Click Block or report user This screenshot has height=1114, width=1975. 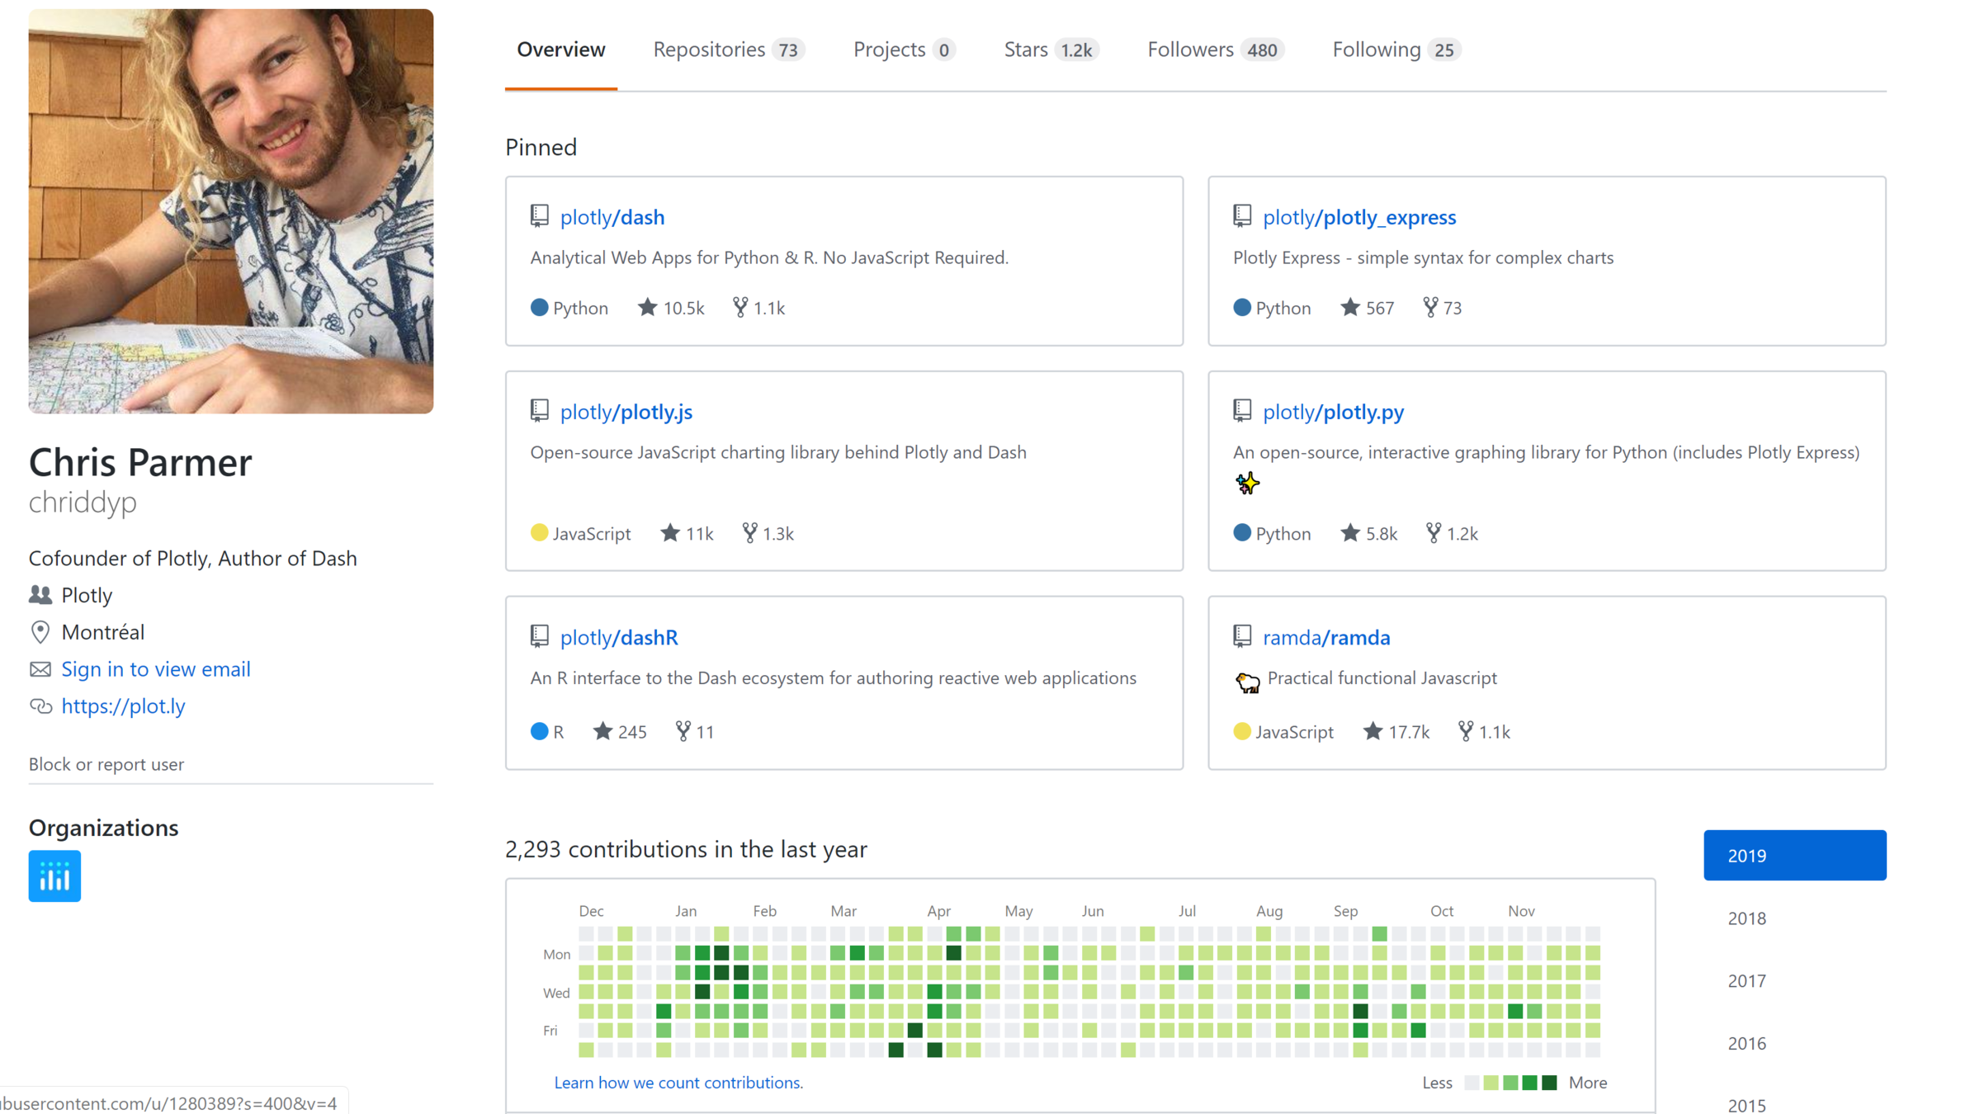pyautogui.click(x=106, y=764)
